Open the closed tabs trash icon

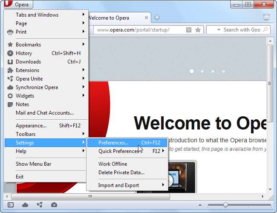(x=266, y=17)
